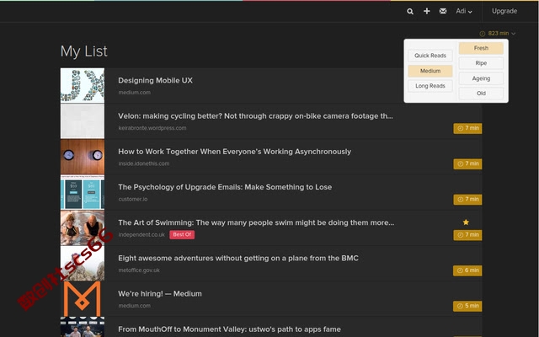Click medium.com under We're hiring
Image resolution: width=539 pixels, height=337 pixels.
click(x=135, y=306)
